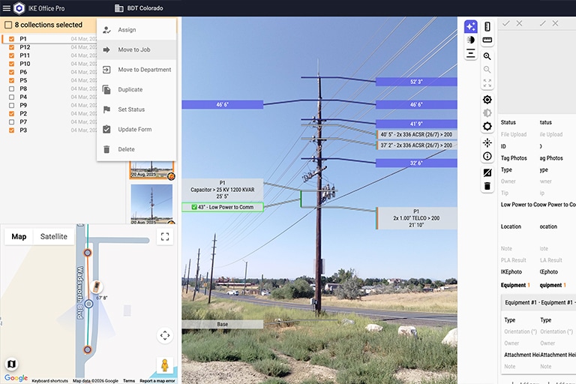Image resolution: width=576 pixels, height=384 pixels.
Task: Choose Set Status from the menu
Action: click(136, 109)
